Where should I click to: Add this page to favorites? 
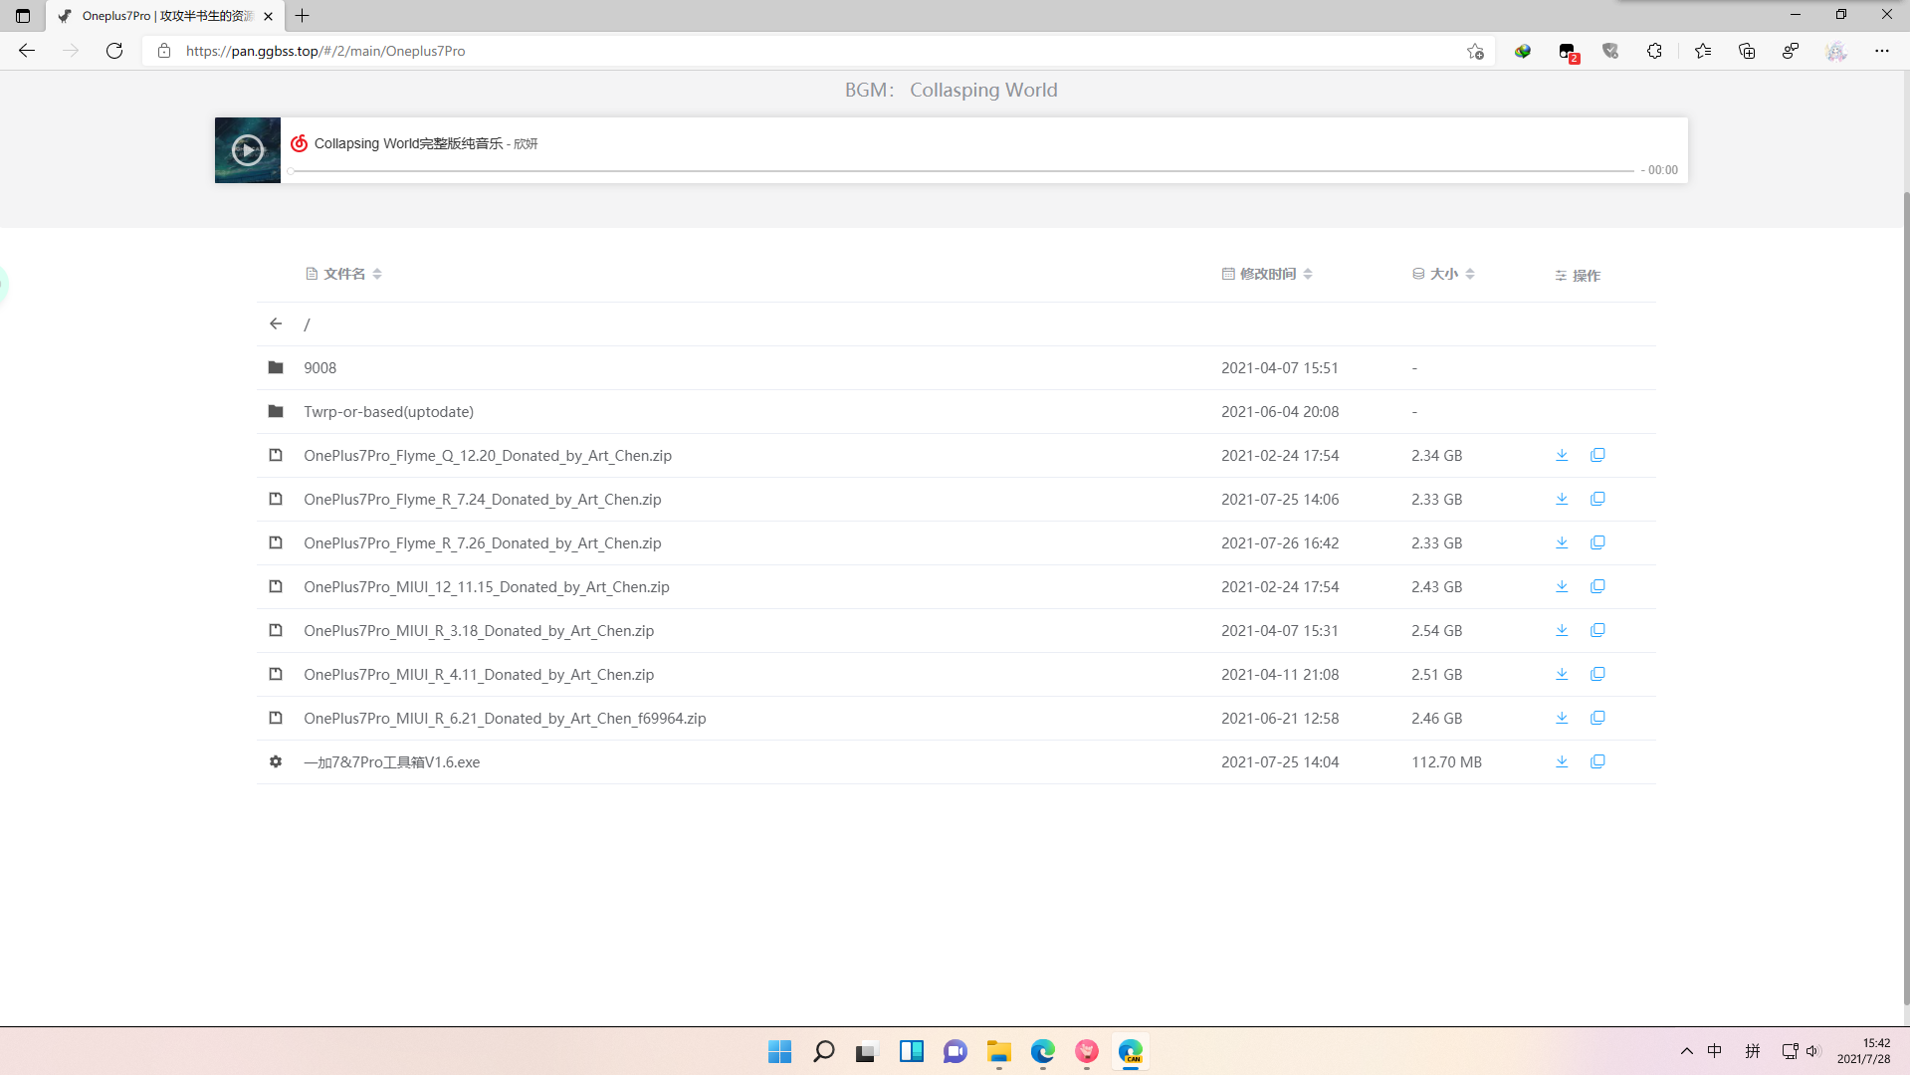pos(1475,51)
